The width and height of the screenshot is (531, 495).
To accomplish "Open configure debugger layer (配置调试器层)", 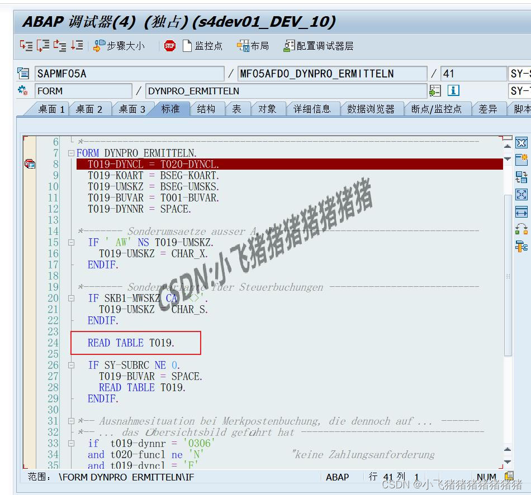I will (x=319, y=46).
